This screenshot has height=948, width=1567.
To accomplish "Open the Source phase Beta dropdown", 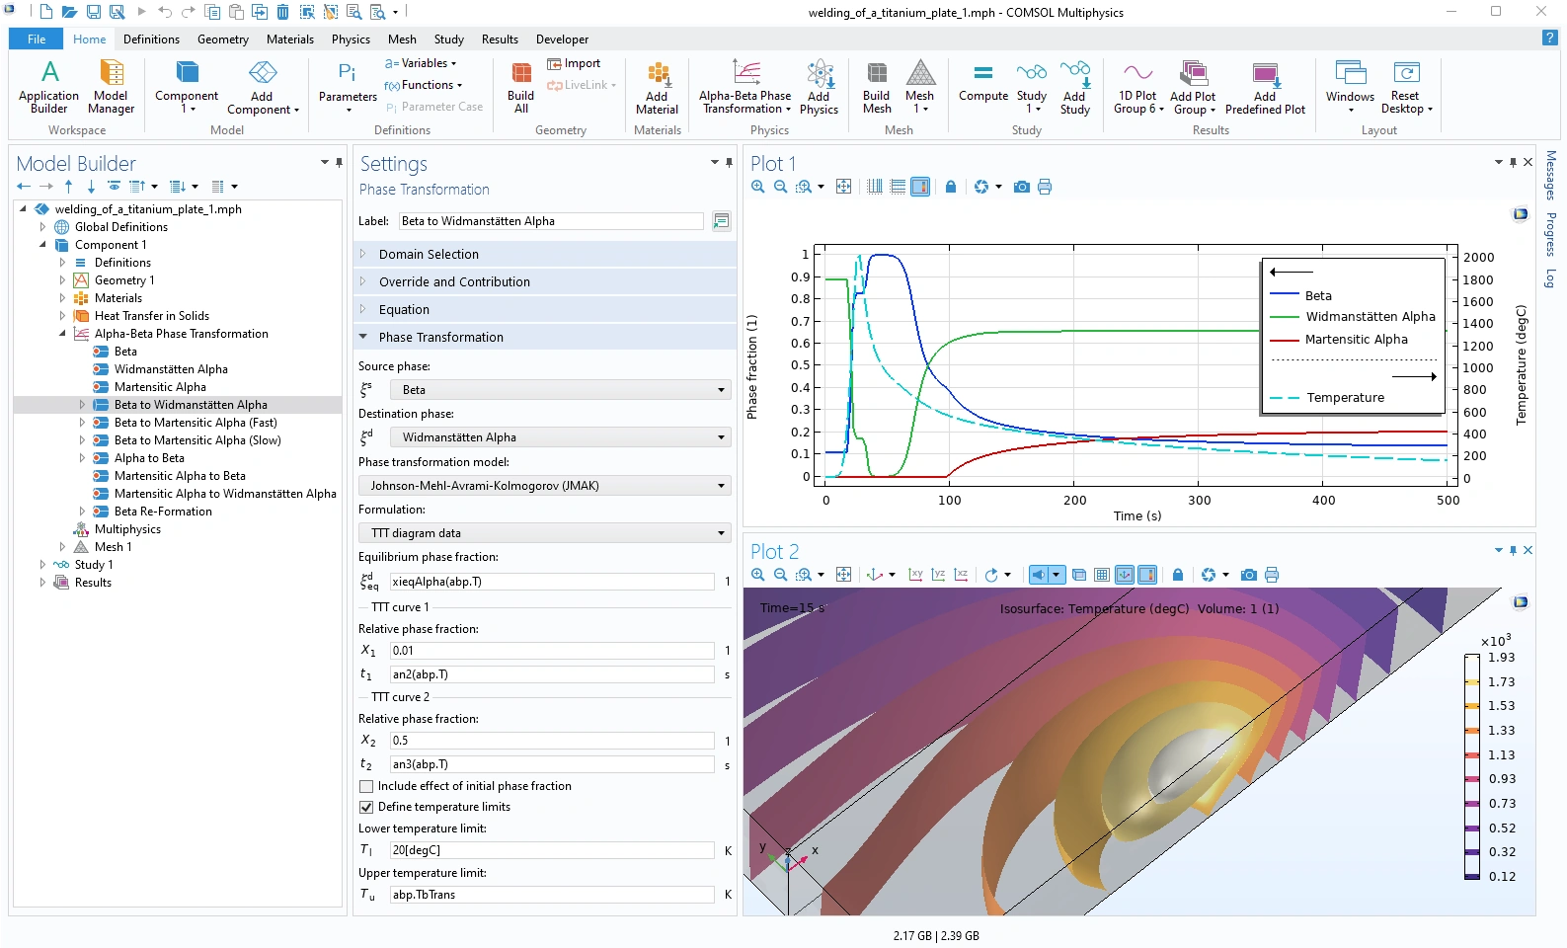I will pyautogui.click(x=560, y=390).
